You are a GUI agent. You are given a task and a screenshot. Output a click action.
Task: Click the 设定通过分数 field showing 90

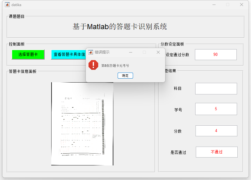point(216,55)
